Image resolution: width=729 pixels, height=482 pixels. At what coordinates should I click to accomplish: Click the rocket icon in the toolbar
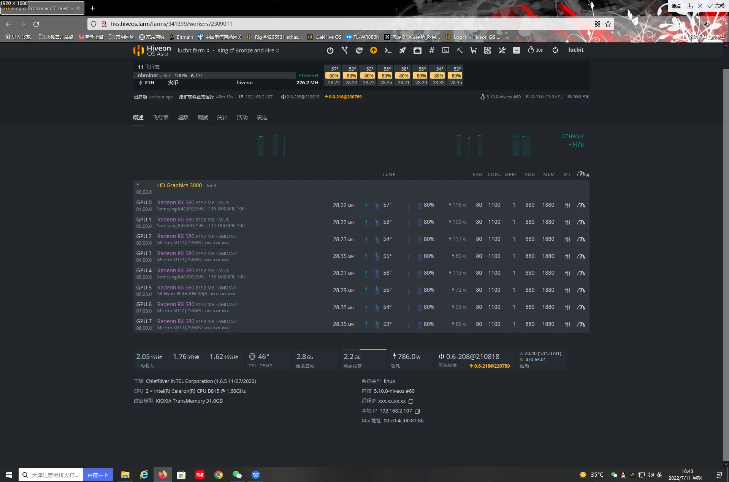click(x=403, y=50)
